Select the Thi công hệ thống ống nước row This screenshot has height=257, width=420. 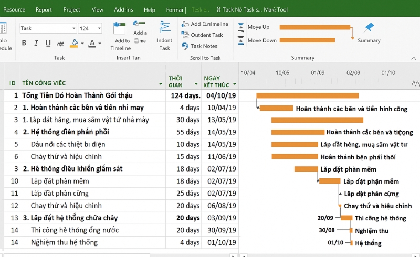tap(75, 230)
